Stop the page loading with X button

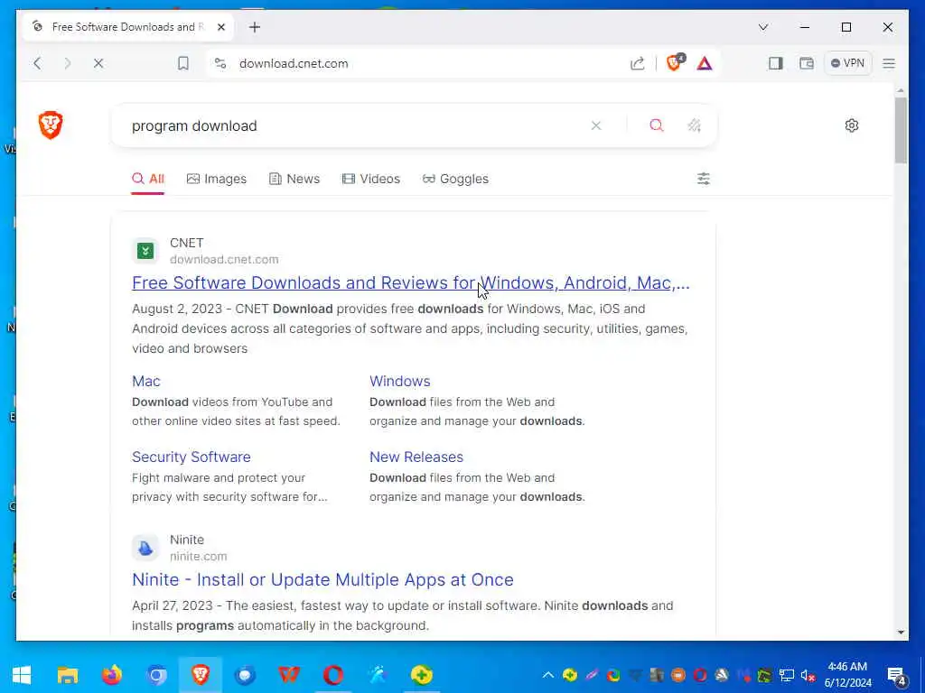(98, 63)
